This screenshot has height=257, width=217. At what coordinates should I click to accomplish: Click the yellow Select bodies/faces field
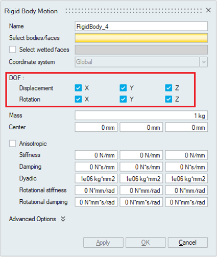(x=141, y=38)
